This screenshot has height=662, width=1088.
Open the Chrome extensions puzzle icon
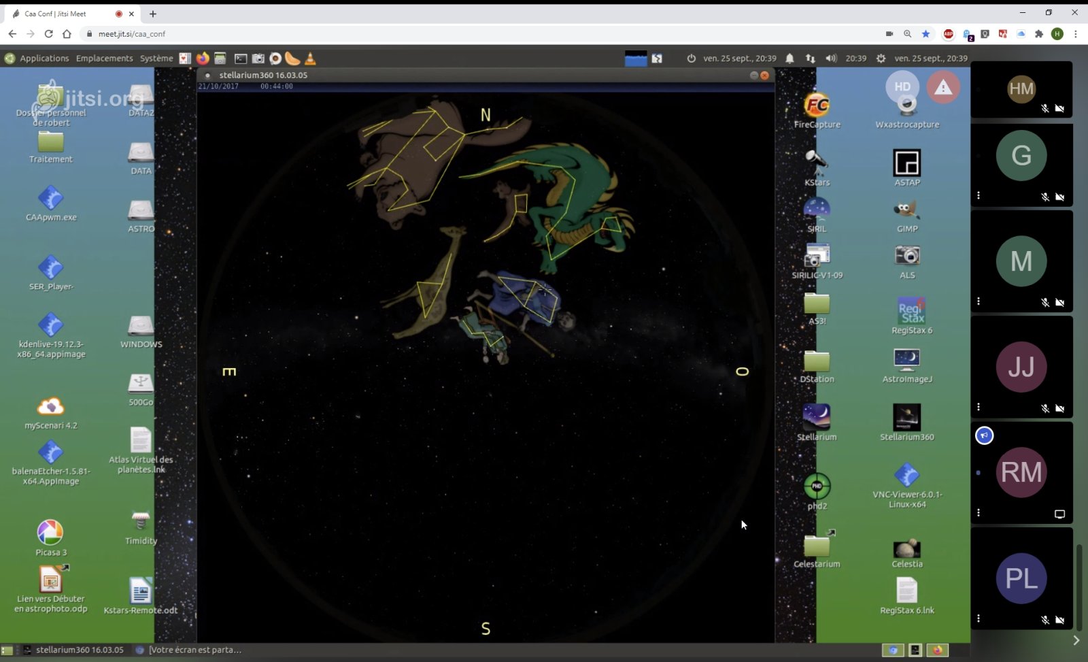(1039, 33)
